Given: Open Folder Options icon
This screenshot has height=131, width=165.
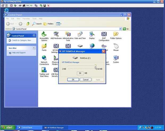Looking at the screenshot, I should pos(116,35).
